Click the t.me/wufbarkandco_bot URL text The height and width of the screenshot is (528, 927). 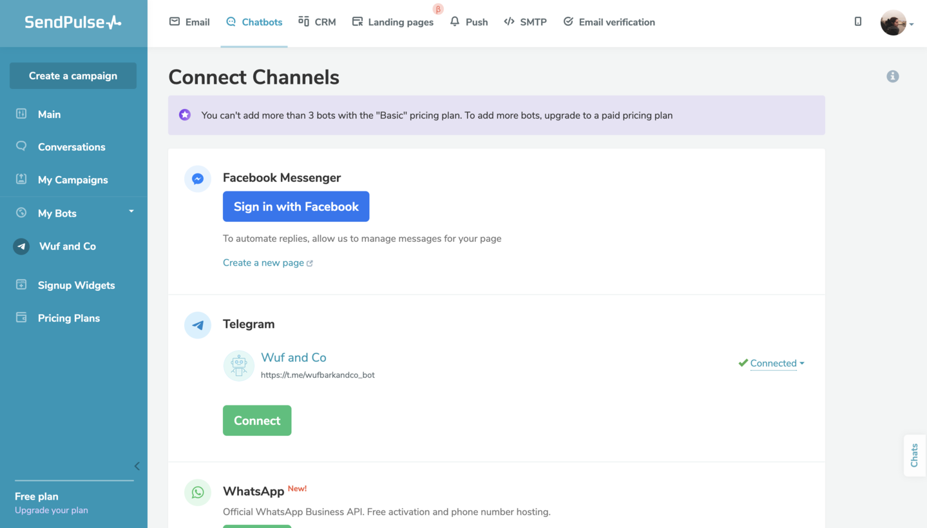(x=318, y=375)
